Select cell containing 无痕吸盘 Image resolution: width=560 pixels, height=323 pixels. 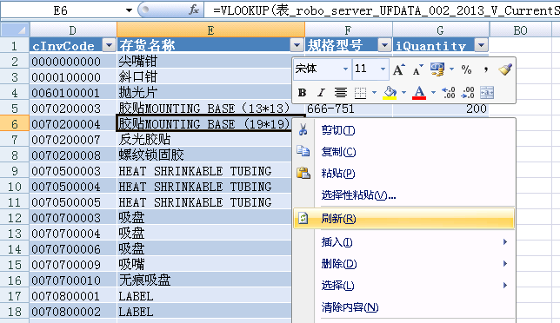coord(204,280)
